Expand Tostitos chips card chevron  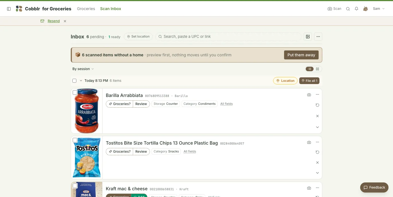[x=317, y=173]
